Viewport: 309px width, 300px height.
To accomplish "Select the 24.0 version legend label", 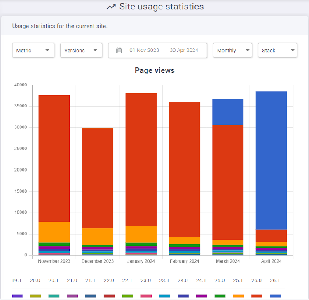I will 183,281.
